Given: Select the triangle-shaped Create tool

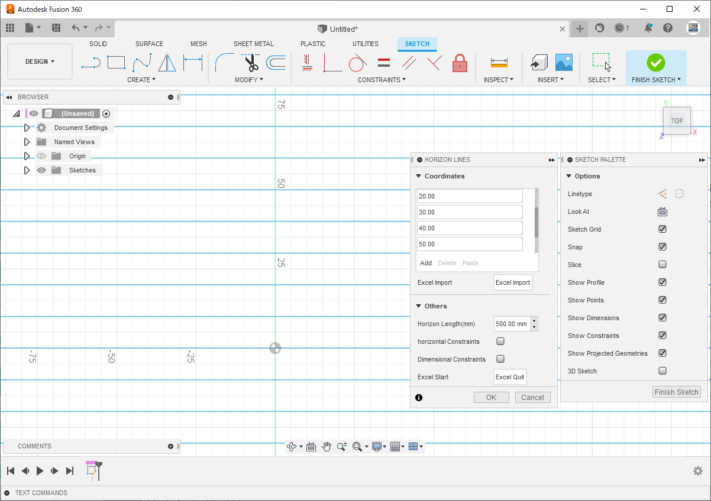Looking at the screenshot, I should [x=167, y=62].
